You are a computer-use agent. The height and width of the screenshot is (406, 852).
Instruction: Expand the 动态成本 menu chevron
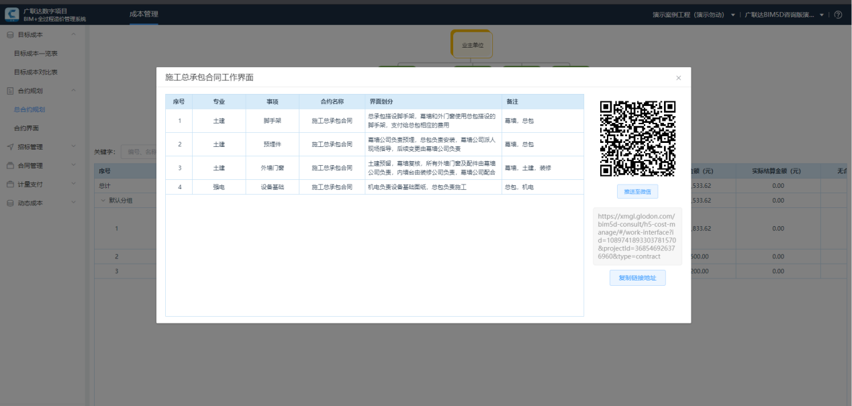click(73, 203)
